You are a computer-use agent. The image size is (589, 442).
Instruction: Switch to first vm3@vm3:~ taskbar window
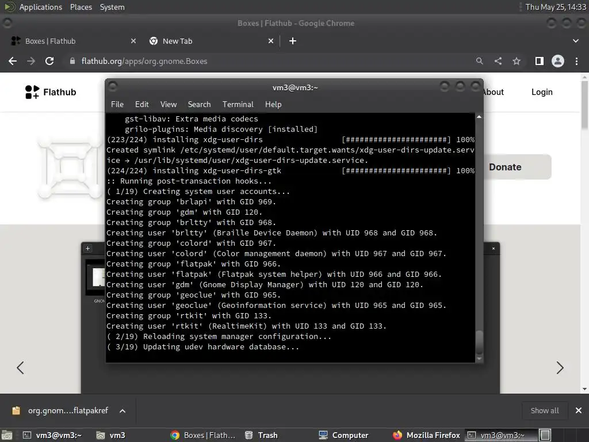52,435
